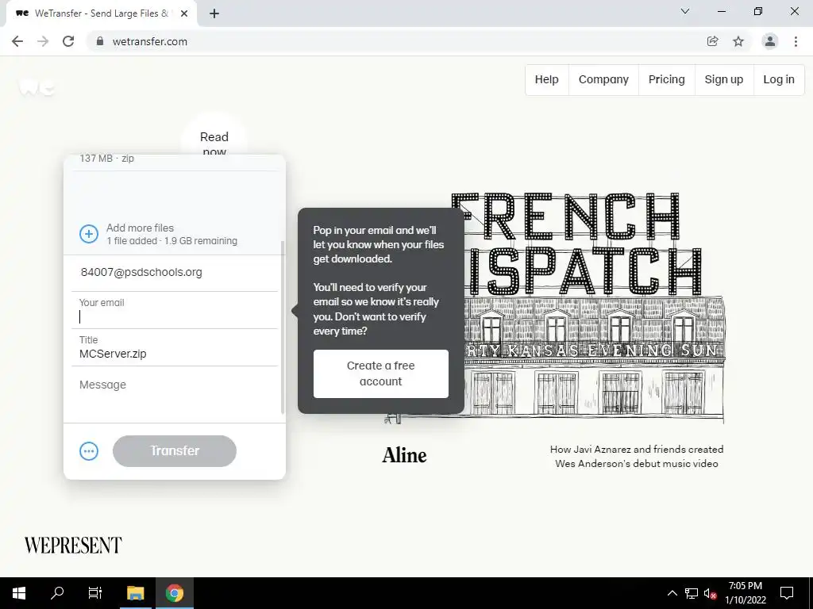
Task: Open the Chrome profile avatar
Action: tap(770, 41)
